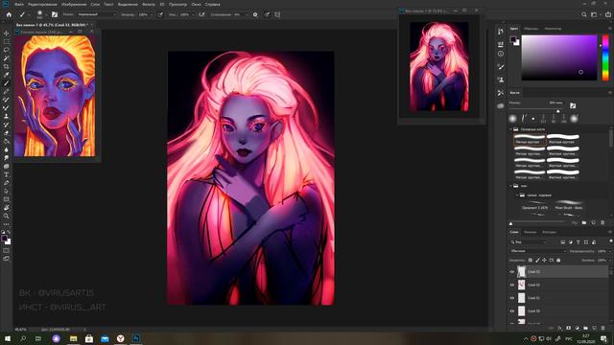Open the Изображение menu
This screenshot has width=614, height=345.
pos(74,4)
